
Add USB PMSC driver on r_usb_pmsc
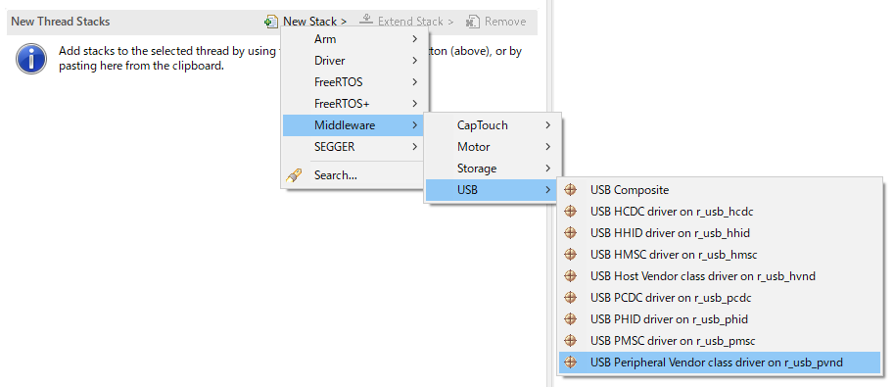tap(720, 341)
